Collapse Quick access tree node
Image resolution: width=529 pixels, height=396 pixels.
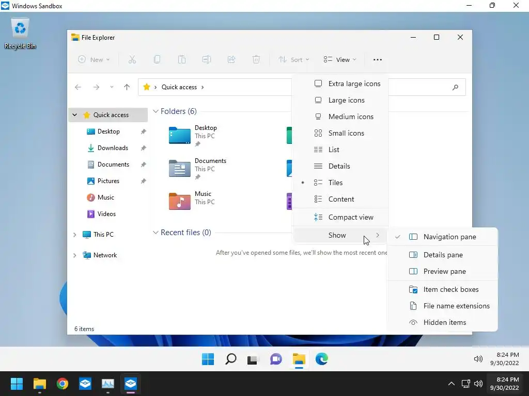coord(74,115)
